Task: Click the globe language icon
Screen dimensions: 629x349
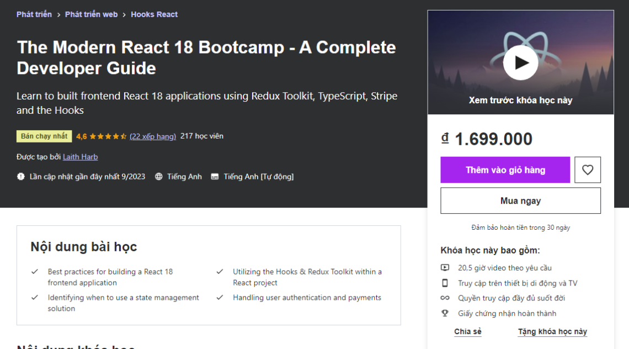Action: 159,177
